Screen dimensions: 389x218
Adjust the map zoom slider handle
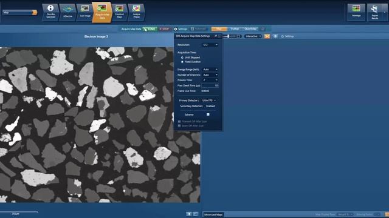click(228, 36)
